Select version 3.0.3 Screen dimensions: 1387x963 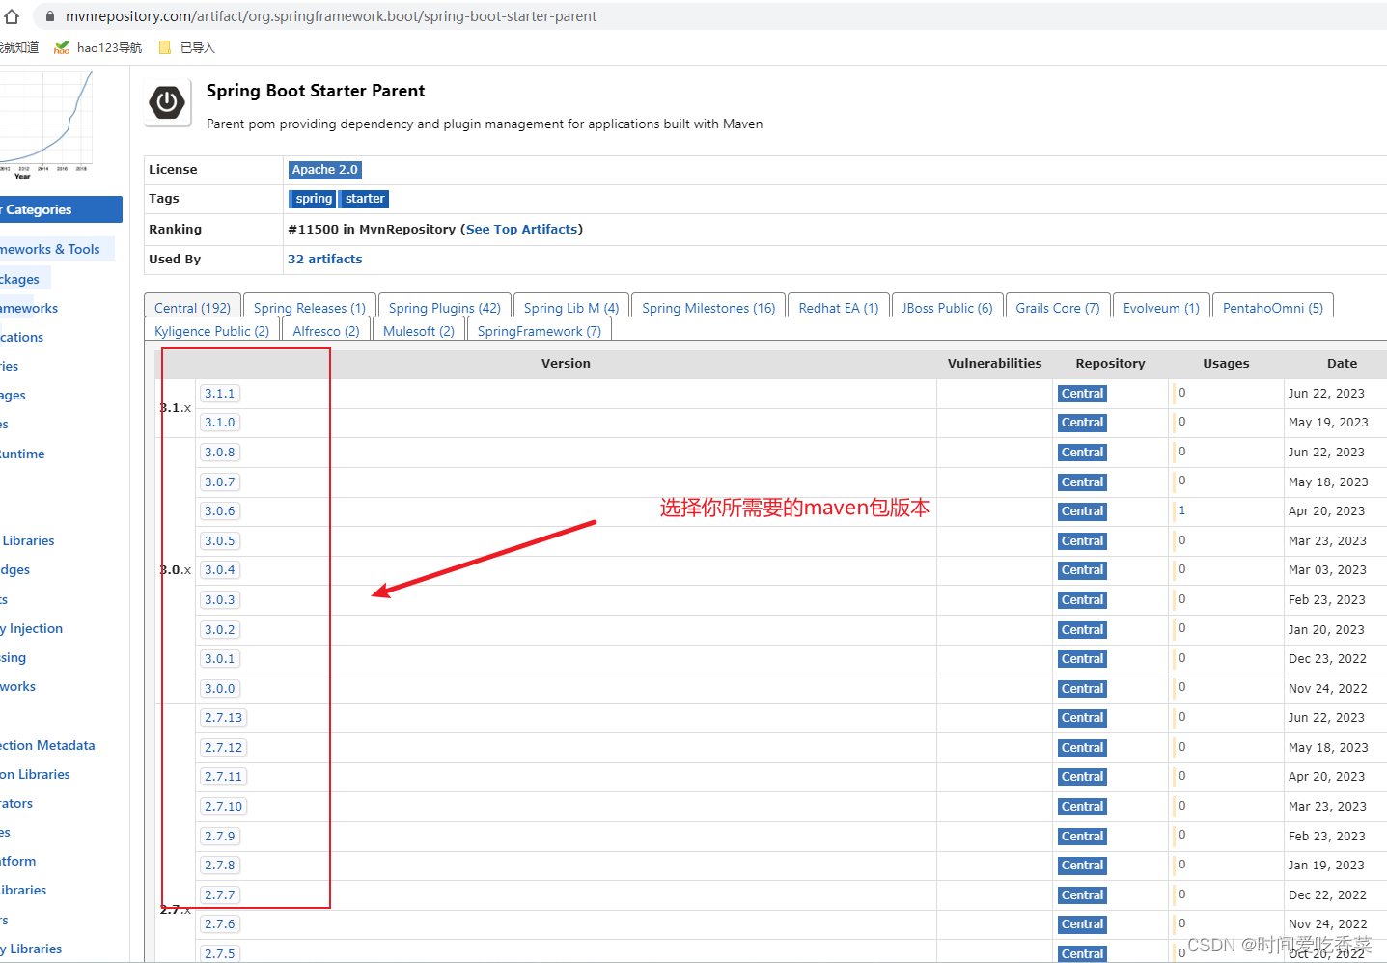click(220, 600)
